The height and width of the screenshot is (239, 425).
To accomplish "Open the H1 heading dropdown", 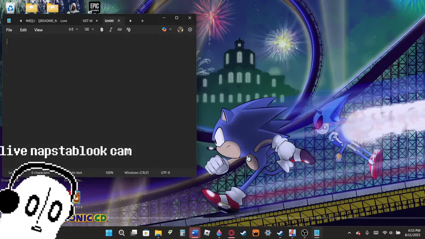I will (x=73, y=30).
